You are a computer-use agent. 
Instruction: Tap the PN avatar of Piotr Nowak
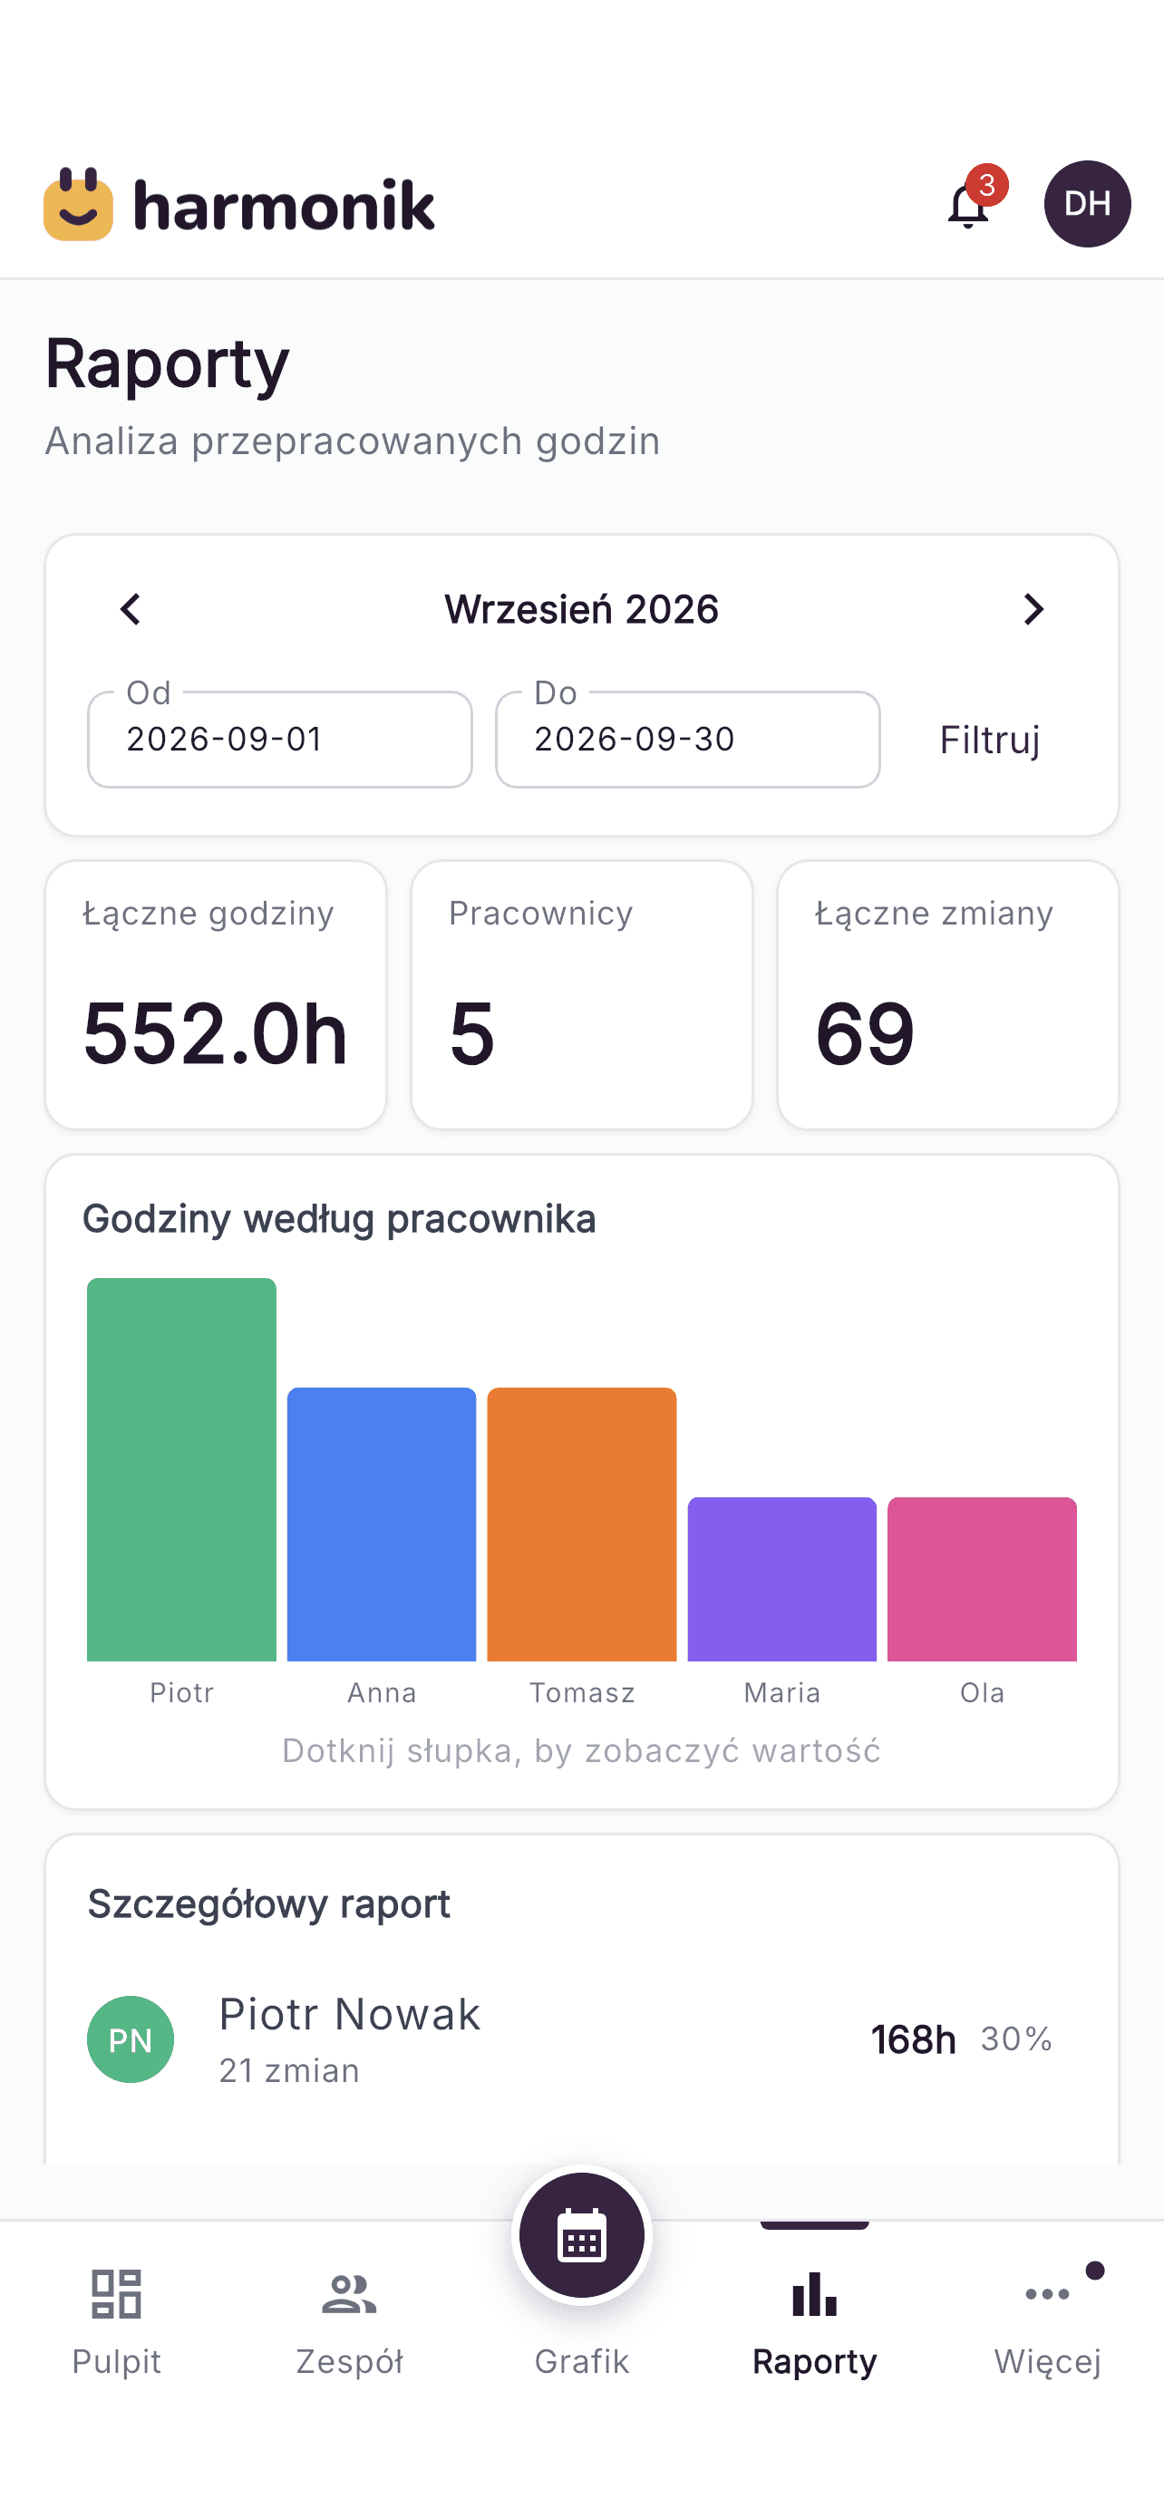(x=131, y=2039)
